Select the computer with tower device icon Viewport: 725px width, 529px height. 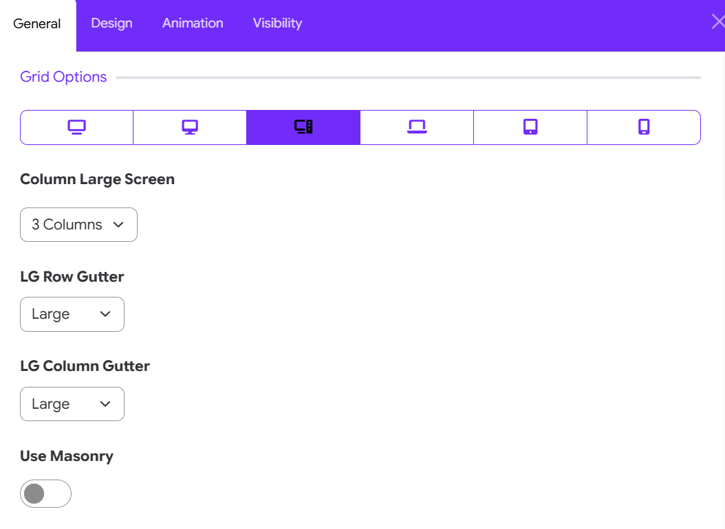coord(303,127)
